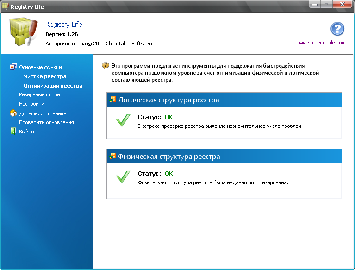Go to Резервные копии

coord(40,94)
